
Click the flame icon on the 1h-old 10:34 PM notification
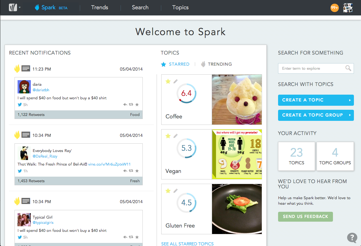click(17, 135)
